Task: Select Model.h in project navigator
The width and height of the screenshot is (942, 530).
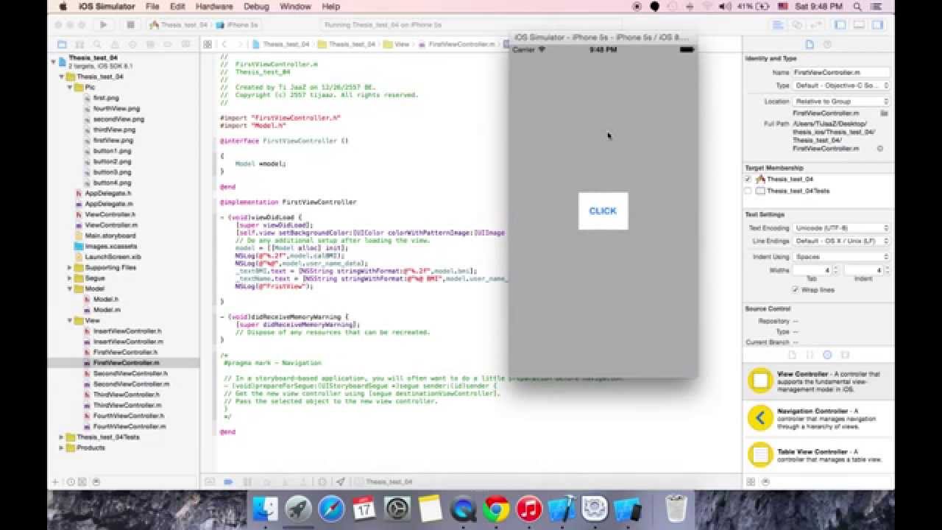Action: pyautogui.click(x=105, y=300)
